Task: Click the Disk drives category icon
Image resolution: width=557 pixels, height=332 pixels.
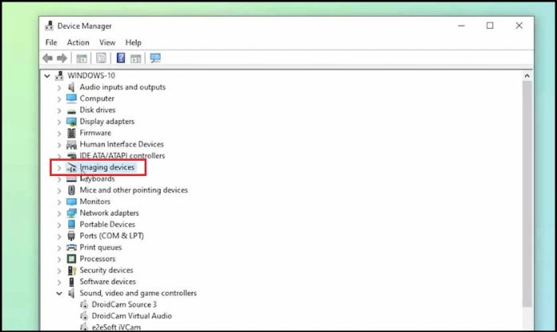Action: coord(72,111)
